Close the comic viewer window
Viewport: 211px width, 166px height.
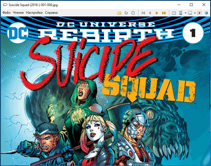tap(204, 5)
